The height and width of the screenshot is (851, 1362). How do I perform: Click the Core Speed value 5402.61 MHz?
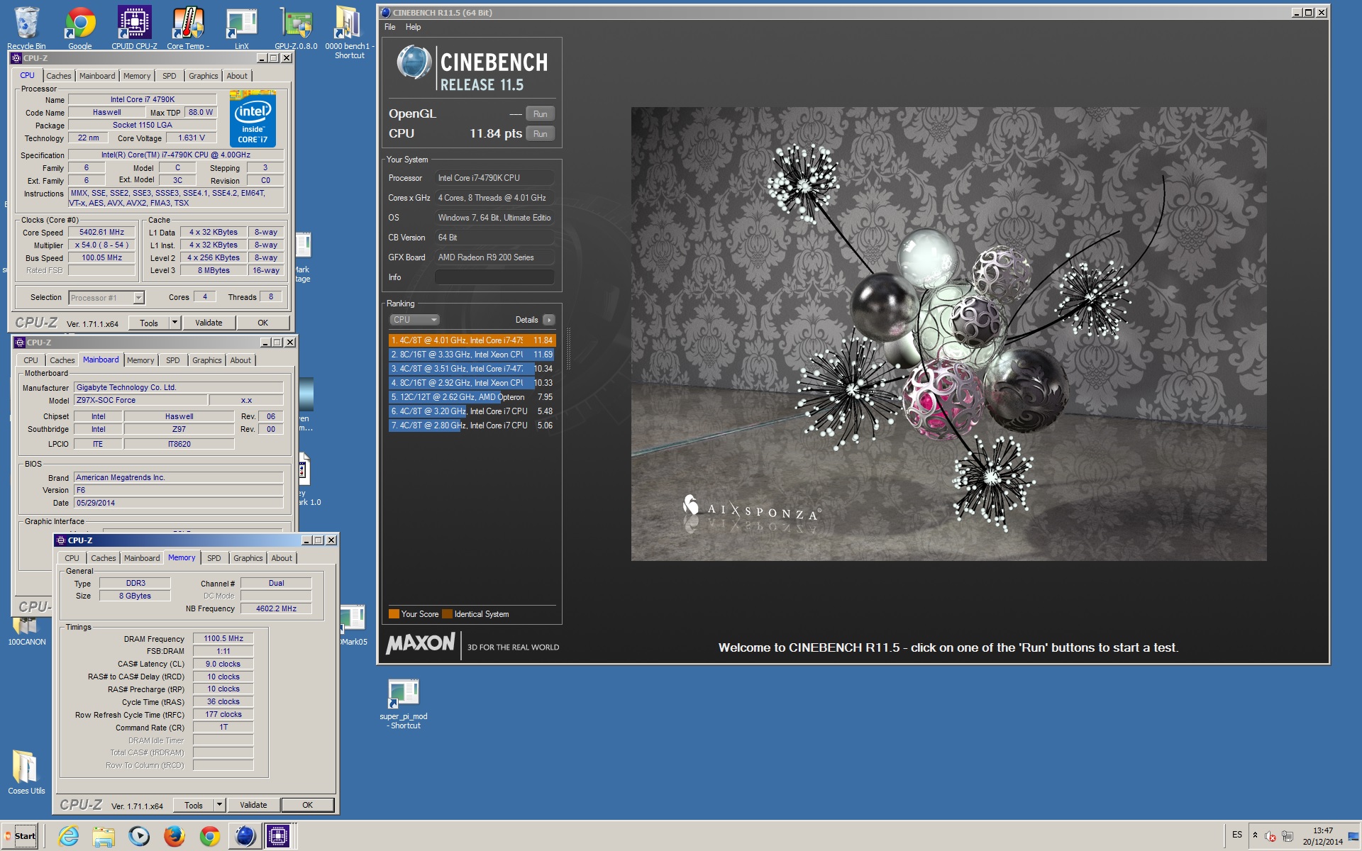point(101,232)
